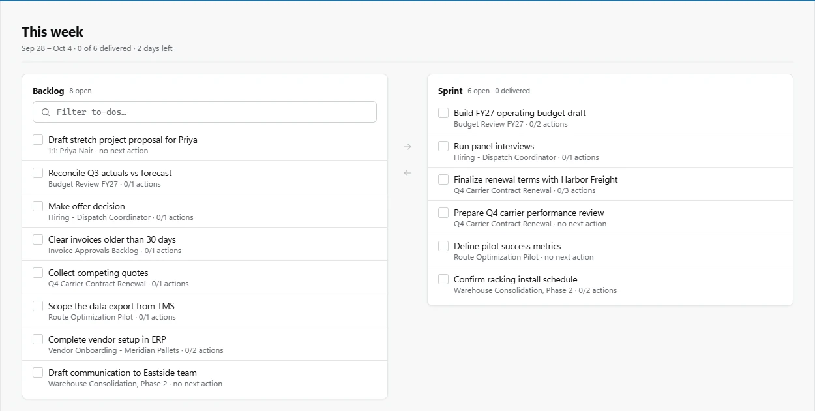Open the Draft stretch project proposal for Priya to-do
Viewport: 815px width, 411px height.
point(123,140)
